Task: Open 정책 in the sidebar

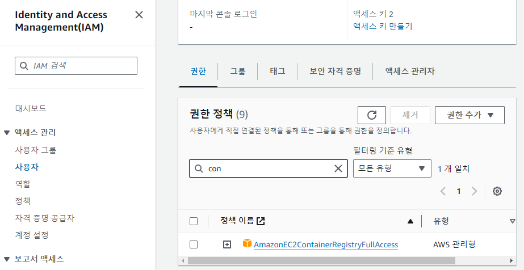Action: point(23,201)
